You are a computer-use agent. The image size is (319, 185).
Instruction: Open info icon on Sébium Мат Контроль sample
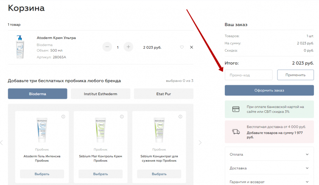(x=121, y=117)
